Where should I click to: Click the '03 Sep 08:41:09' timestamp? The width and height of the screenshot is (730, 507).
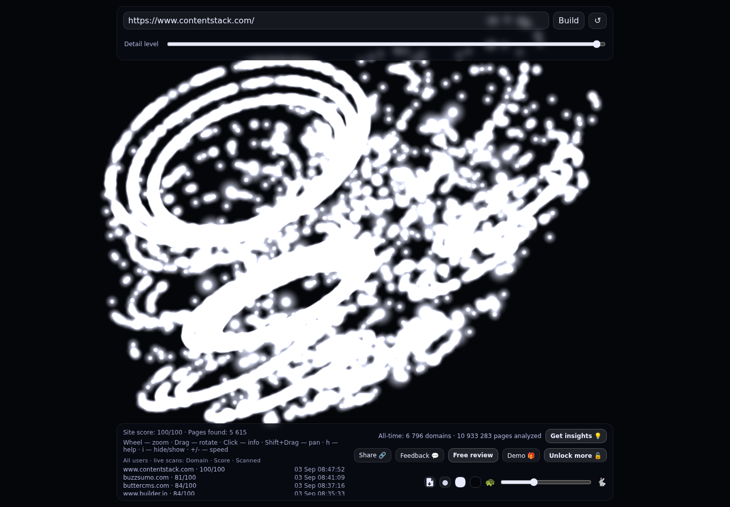(x=319, y=478)
